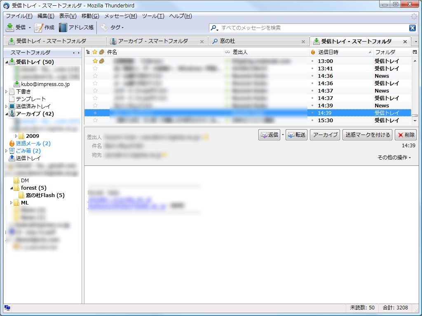Toggle star on 14:39 News message
Image resolution: width=422 pixels, height=316 pixels.
95,106
